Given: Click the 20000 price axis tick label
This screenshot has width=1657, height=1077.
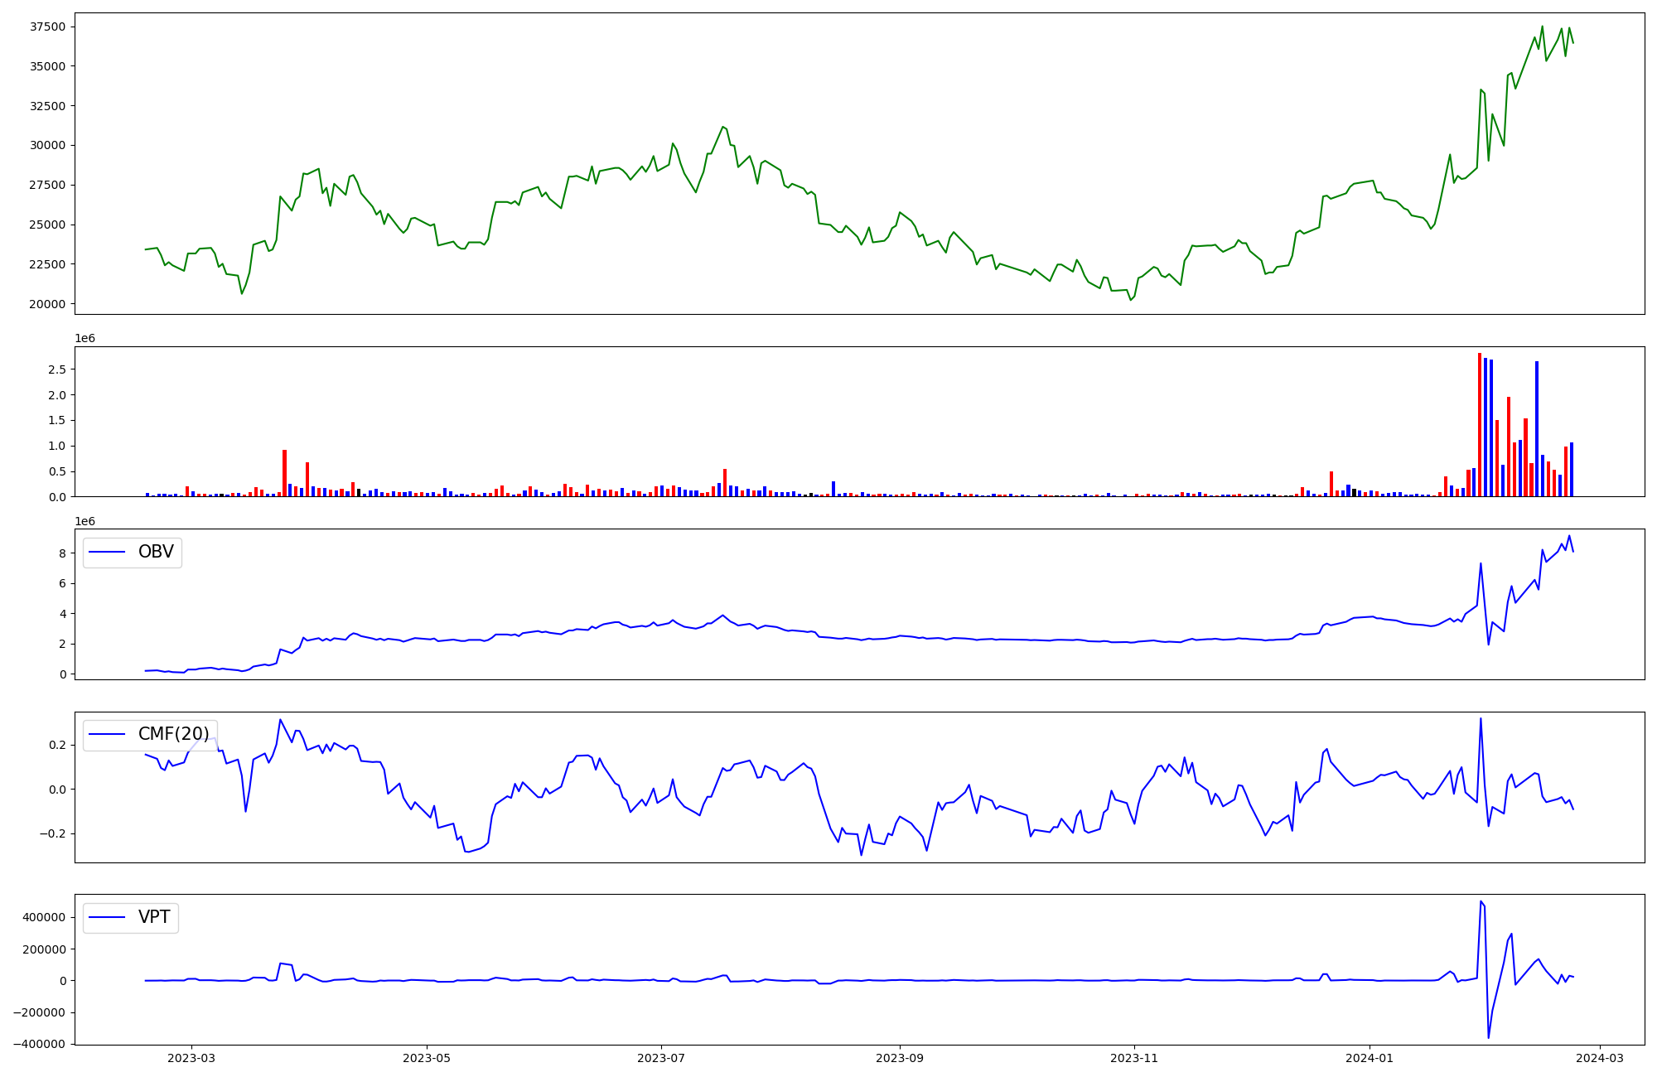Looking at the screenshot, I should [47, 304].
